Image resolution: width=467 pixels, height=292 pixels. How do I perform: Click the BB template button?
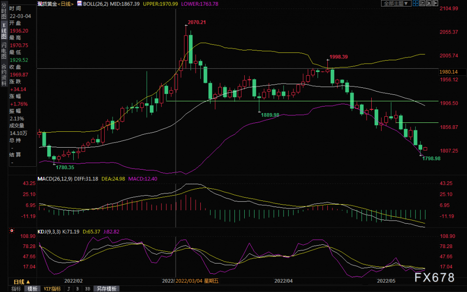pos(88,289)
